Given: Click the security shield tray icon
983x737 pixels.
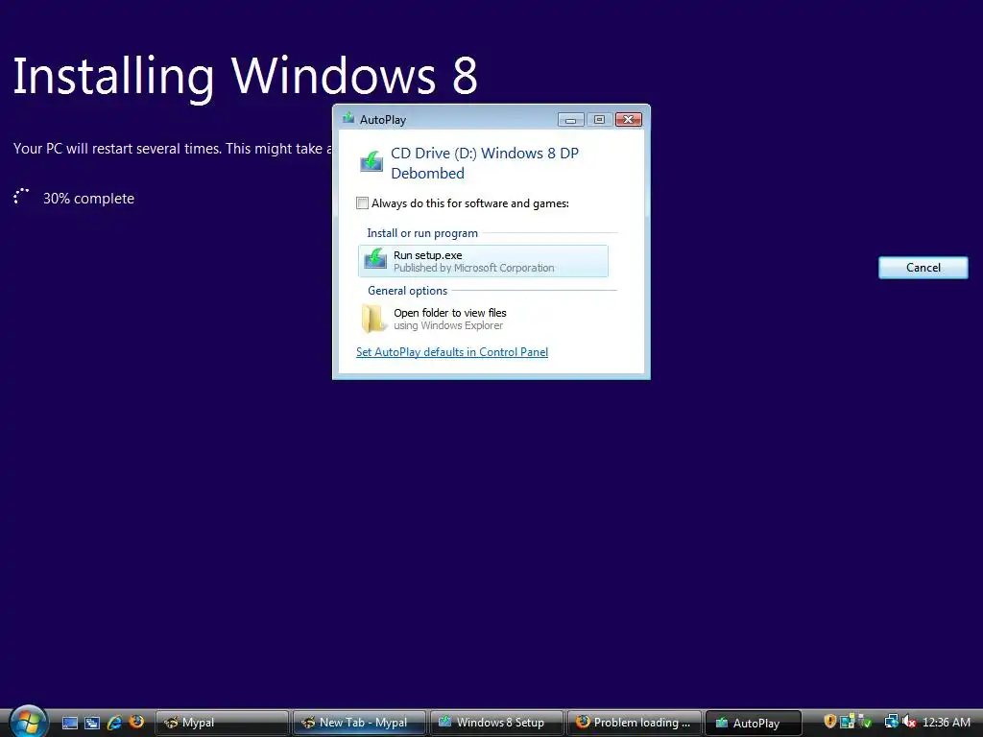Looking at the screenshot, I should point(830,722).
